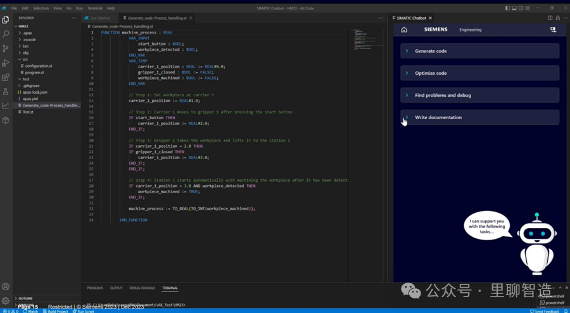Image resolution: width=570 pixels, height=313 pixels.
Task: Switch to the PROBLEMS panel tab
Action: tap(94, 288)
